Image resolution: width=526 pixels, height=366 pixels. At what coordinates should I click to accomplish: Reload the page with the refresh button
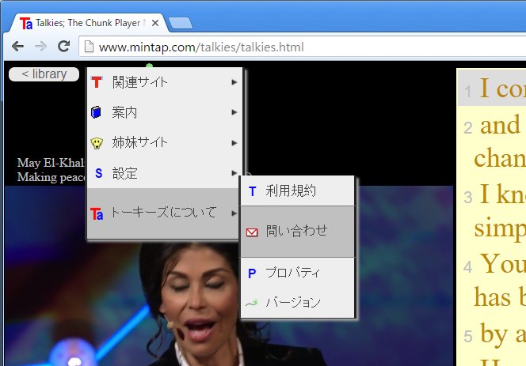click(64, 47)
